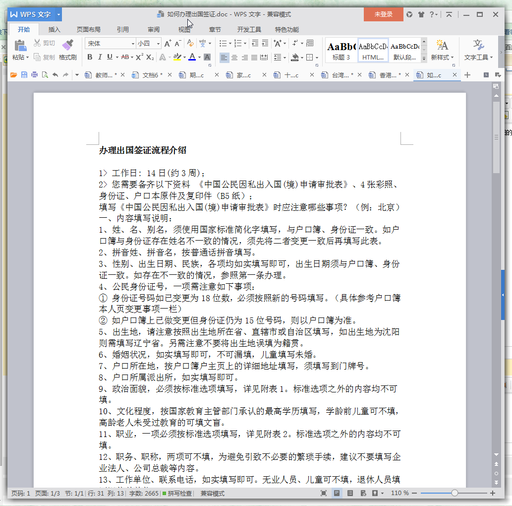
Task: Clear formatting with eraser icon
Action: 190,43
